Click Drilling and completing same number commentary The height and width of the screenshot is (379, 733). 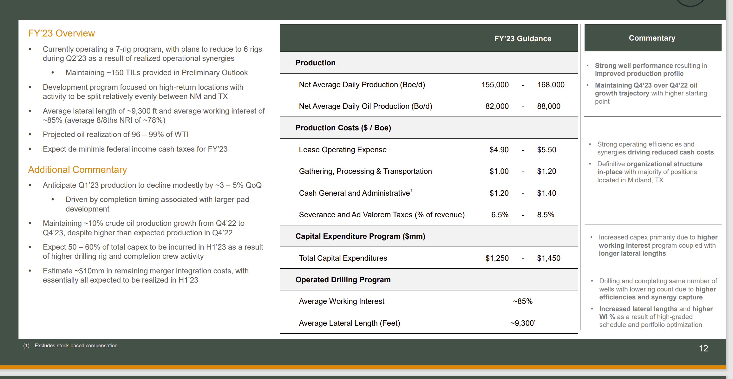tap(658, 289)
